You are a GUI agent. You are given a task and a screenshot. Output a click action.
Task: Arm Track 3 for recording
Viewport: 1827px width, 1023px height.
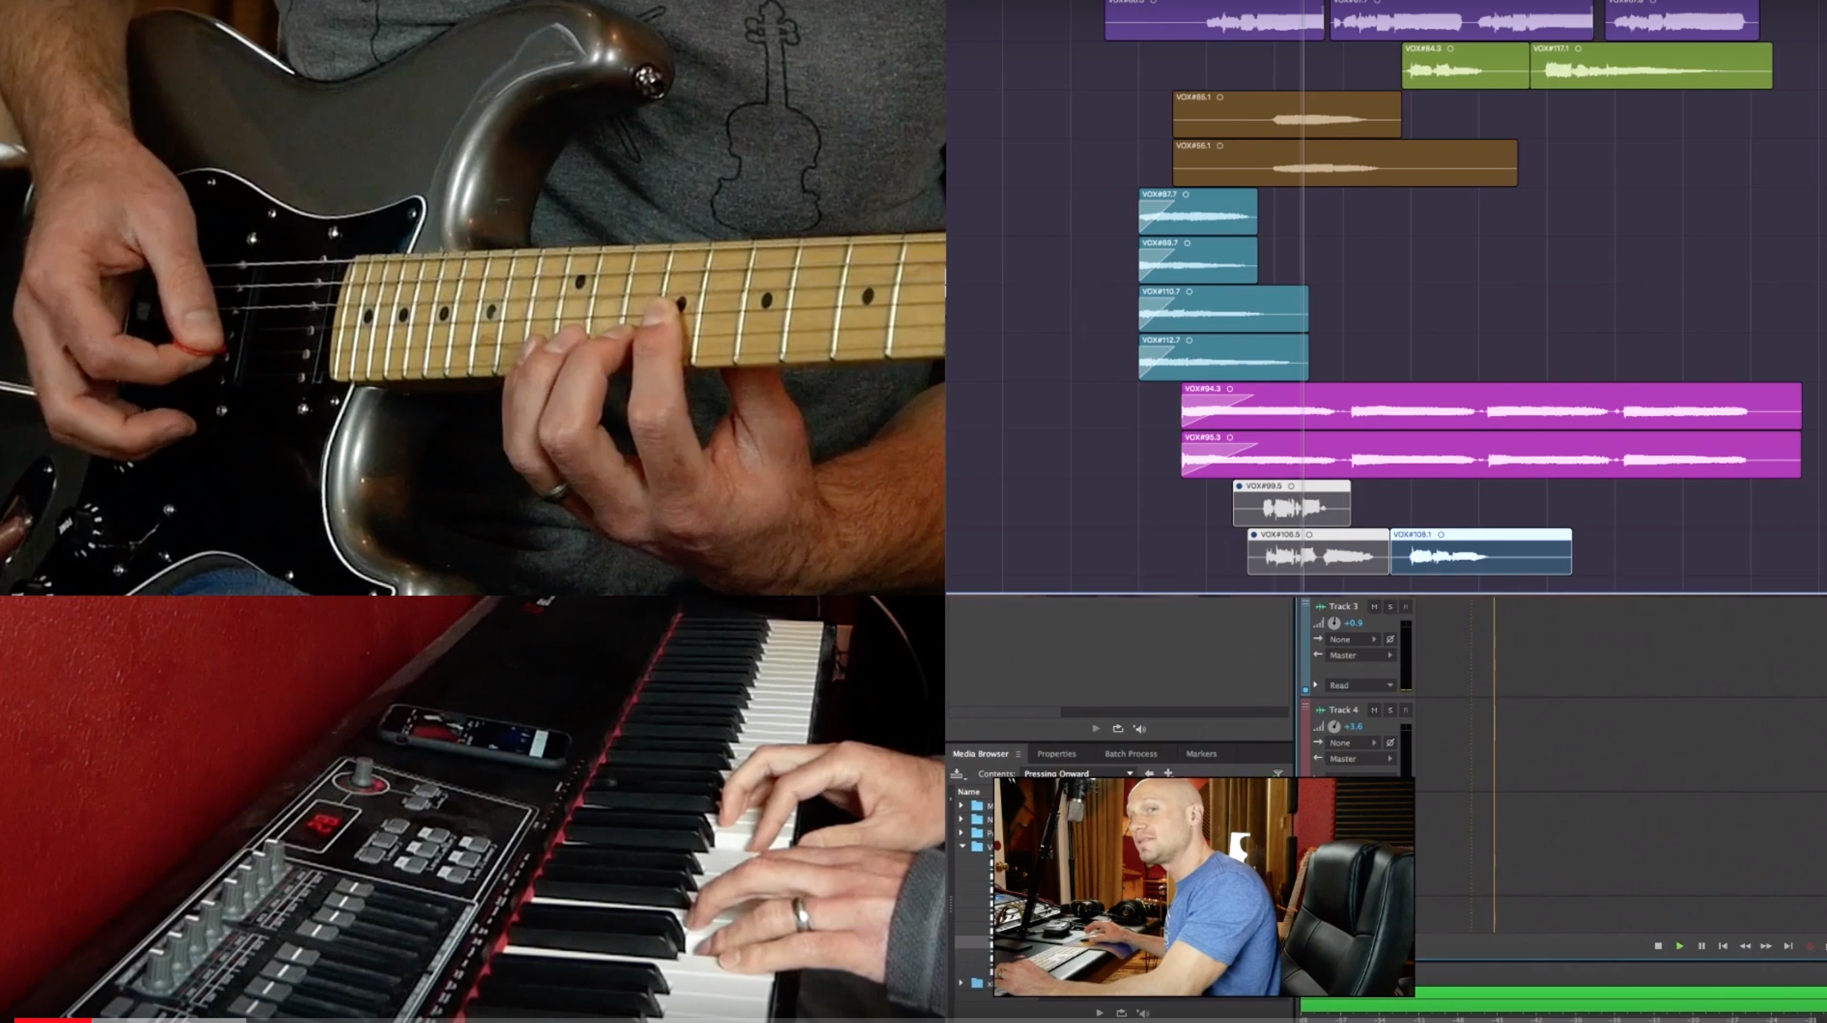(x=1405, y=607)
